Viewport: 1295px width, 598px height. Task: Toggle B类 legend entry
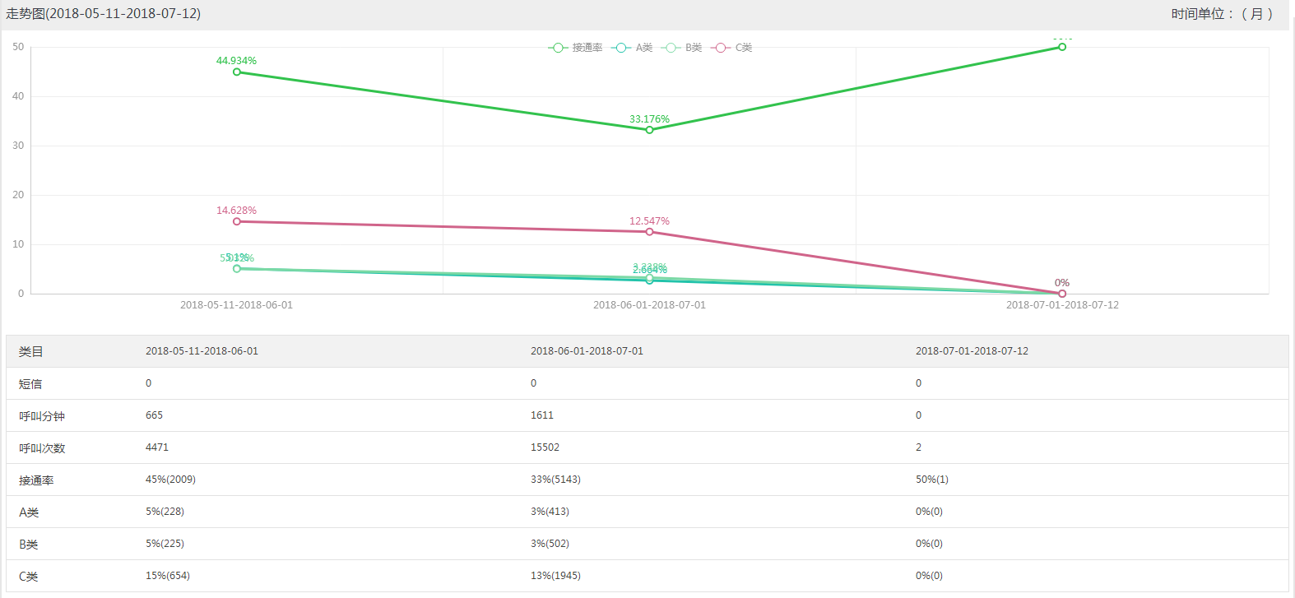pyautogui.click(x=682, y=48)
